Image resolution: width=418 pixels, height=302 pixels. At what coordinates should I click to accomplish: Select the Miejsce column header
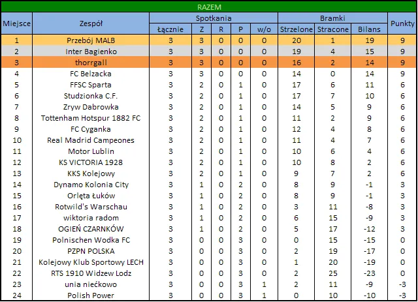(x=16, y=23)
